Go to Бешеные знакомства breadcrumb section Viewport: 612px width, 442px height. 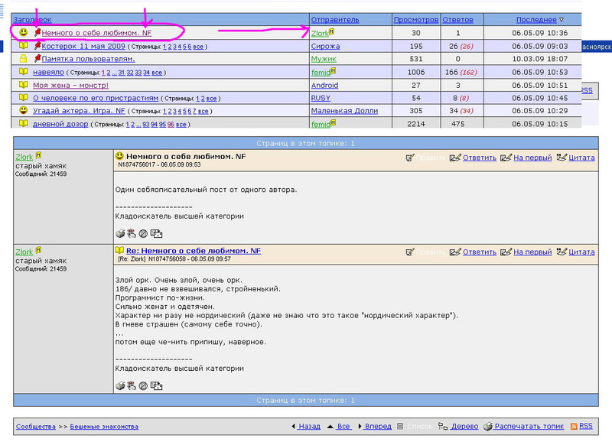pos(104,427)
